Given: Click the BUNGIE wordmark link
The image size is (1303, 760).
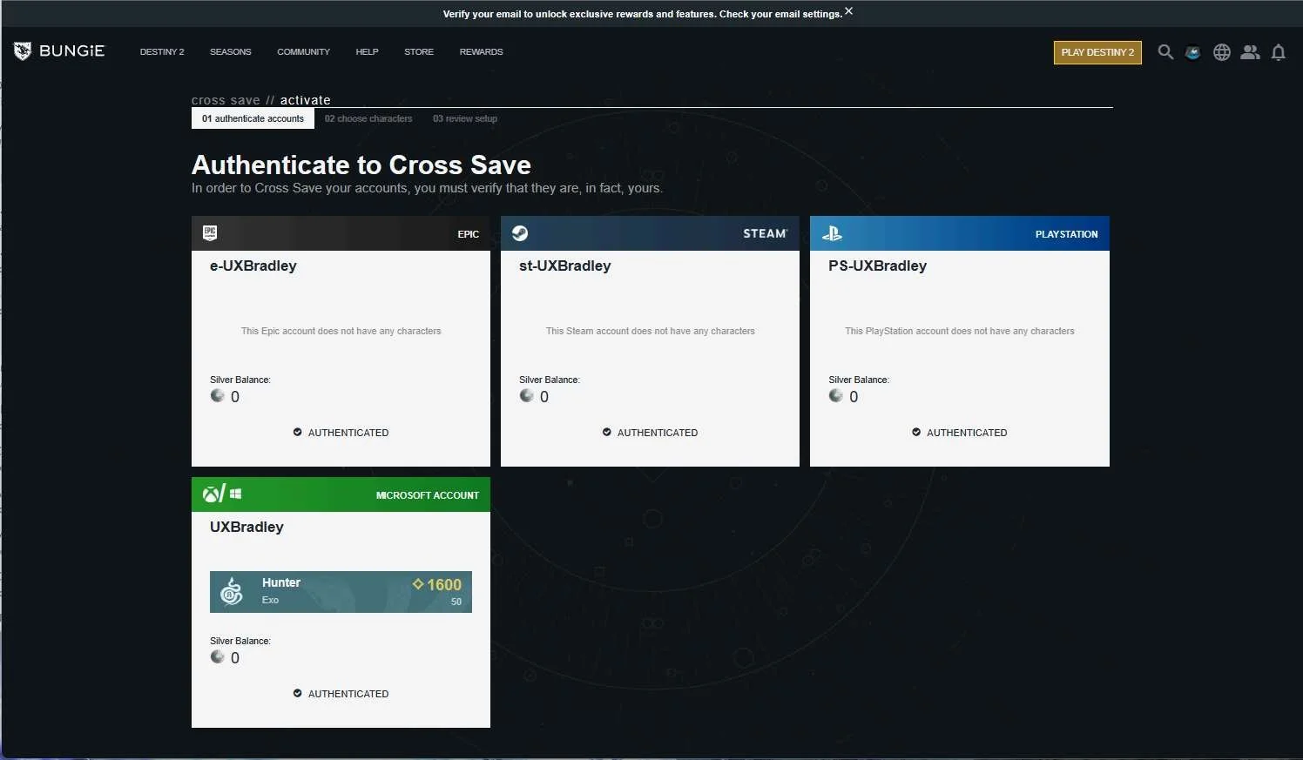Looking at the screenshot, I should click(x=71, y=51).
